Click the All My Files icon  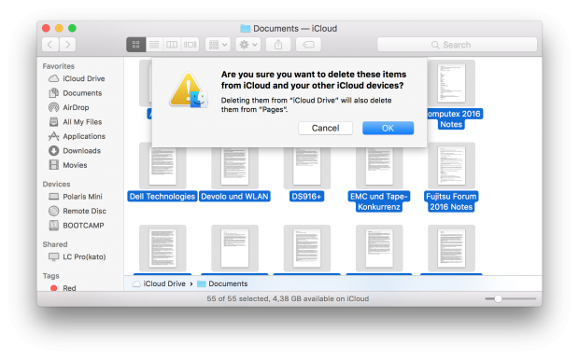pos(54,121)
